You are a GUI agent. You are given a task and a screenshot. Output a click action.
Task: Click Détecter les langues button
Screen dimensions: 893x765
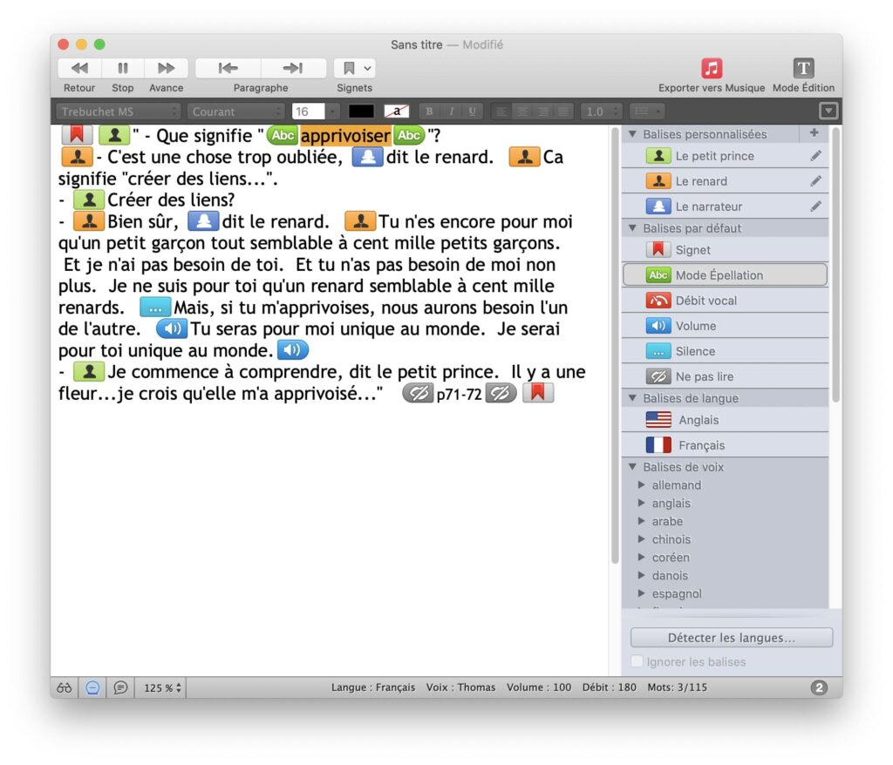(x=731, y=638)
